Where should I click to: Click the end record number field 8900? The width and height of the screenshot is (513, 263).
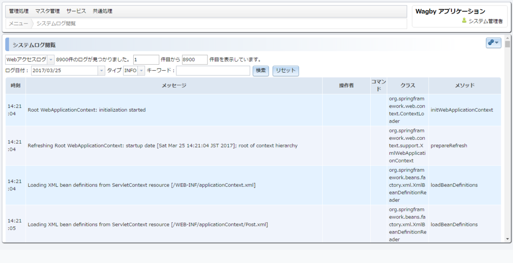click(x=195, y=60)
